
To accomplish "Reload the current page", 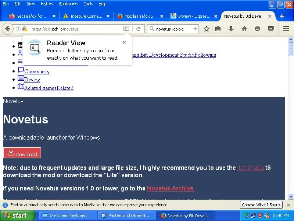I will coord(139,29).
